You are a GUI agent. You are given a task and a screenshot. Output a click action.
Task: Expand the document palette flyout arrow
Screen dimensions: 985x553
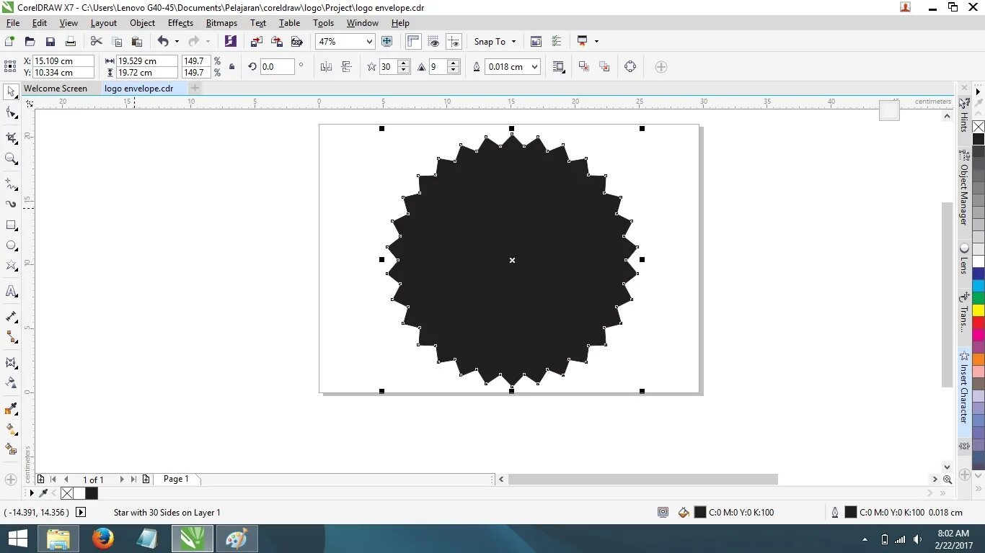(32, 493)
